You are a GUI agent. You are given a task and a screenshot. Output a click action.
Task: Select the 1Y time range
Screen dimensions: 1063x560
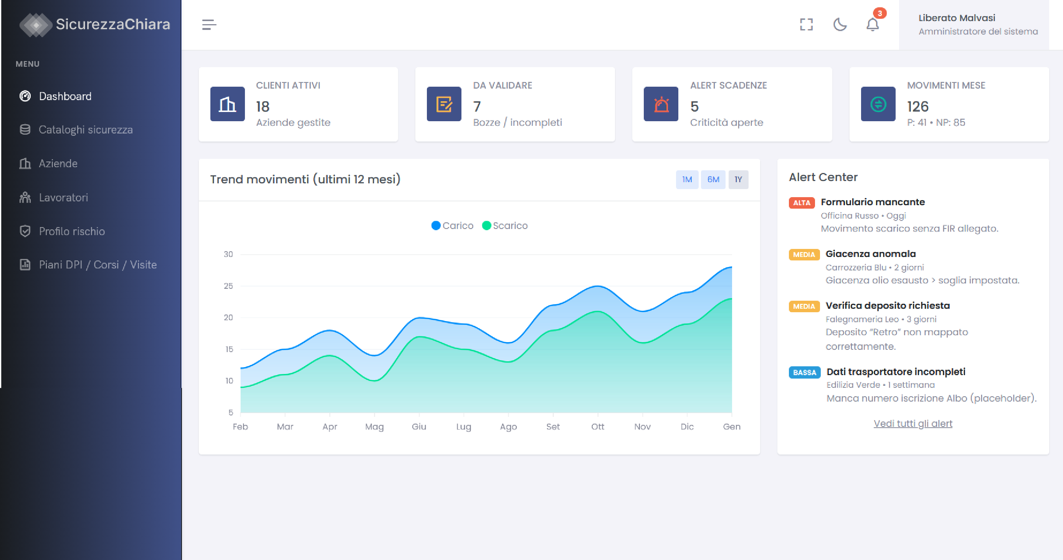coord(738,180)
